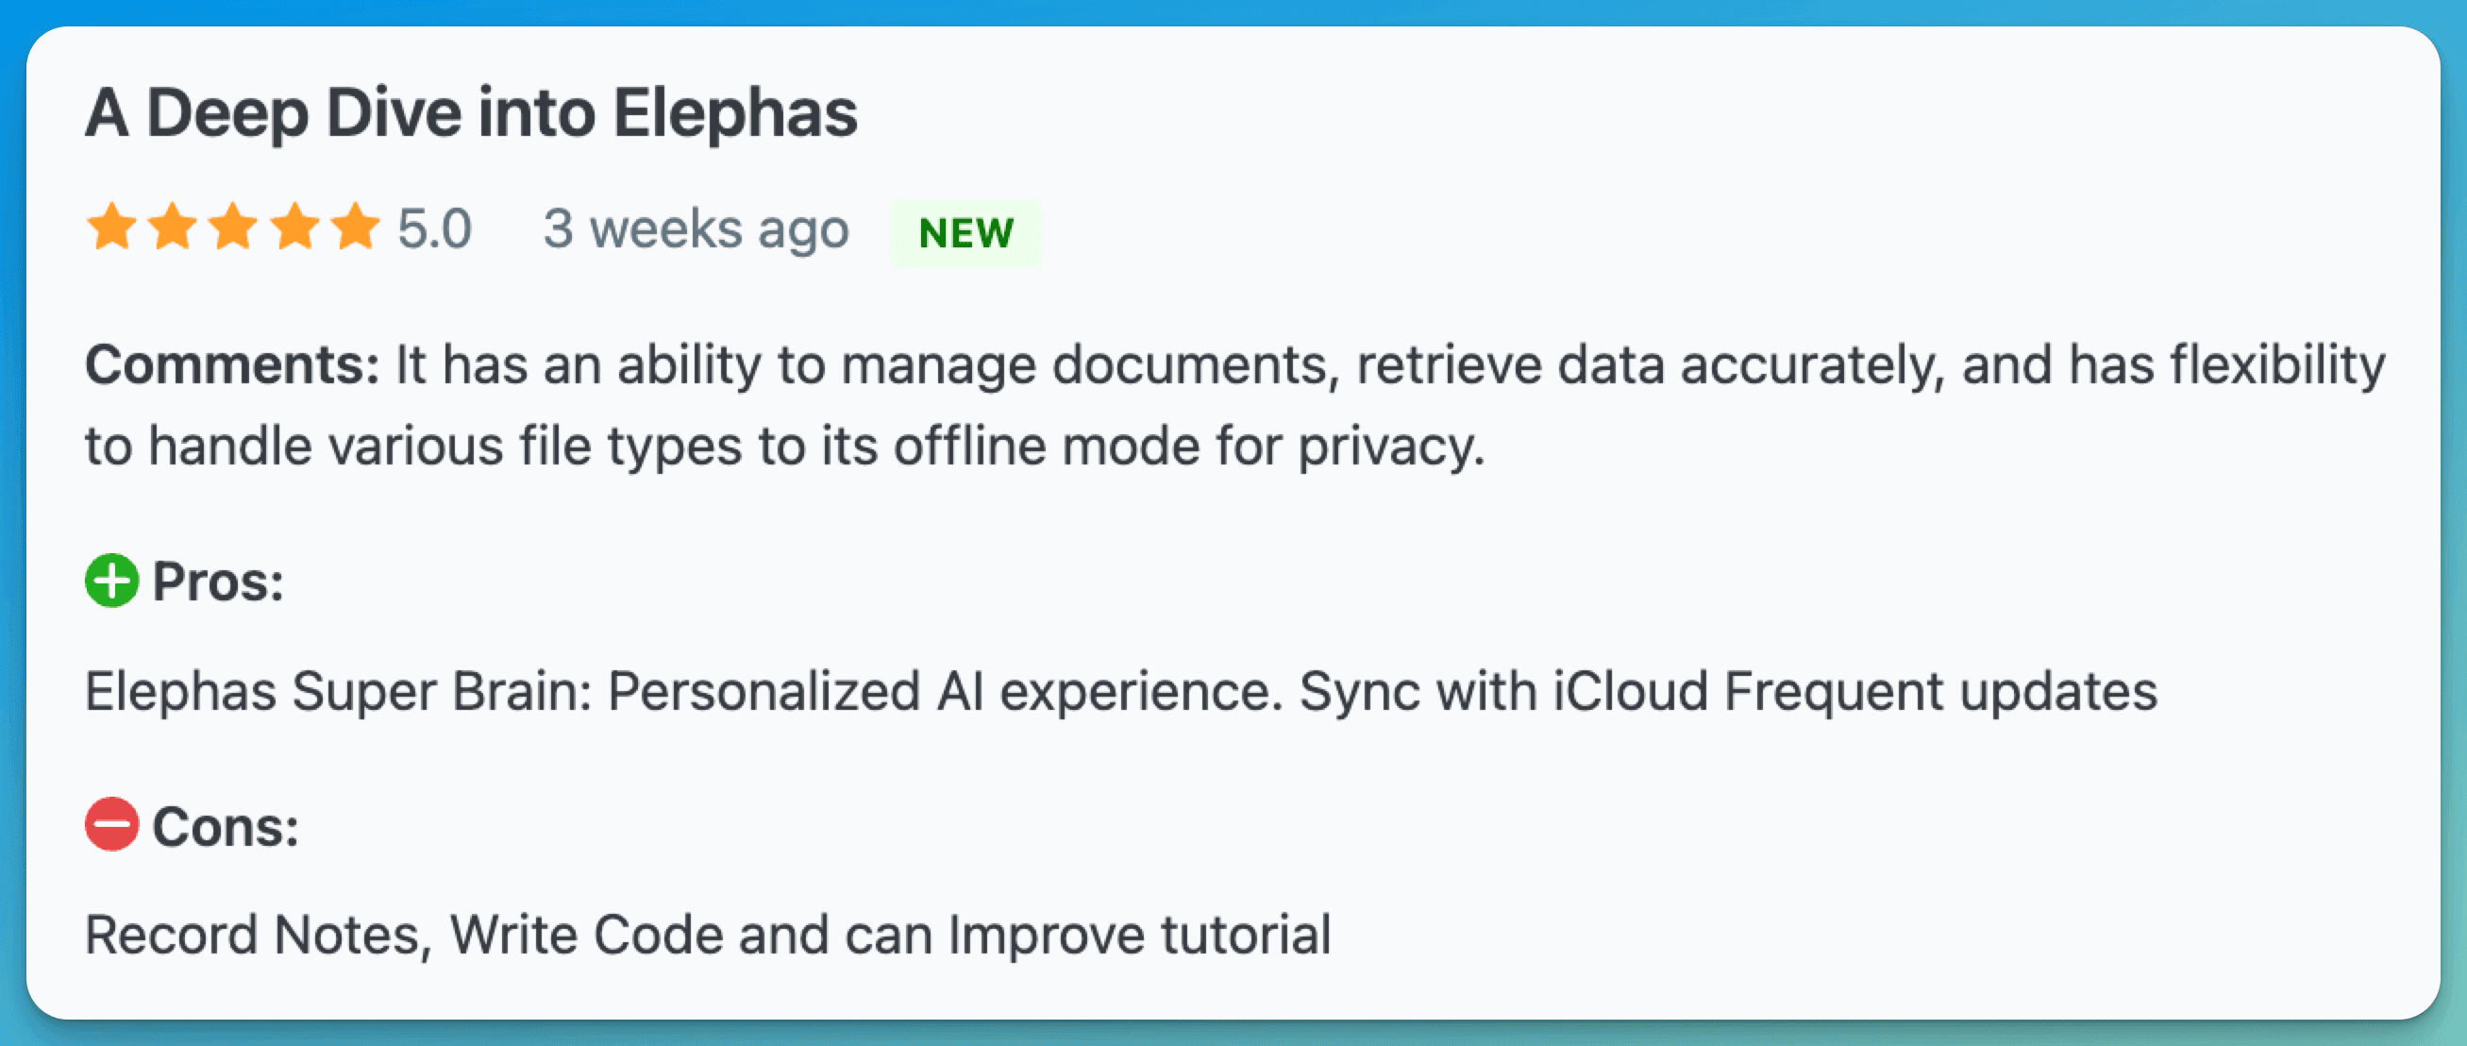Click the Cons text about Record Notes
Image resolution: width=2467 pixels, height=1046 pixels.
tap(707, 934)
